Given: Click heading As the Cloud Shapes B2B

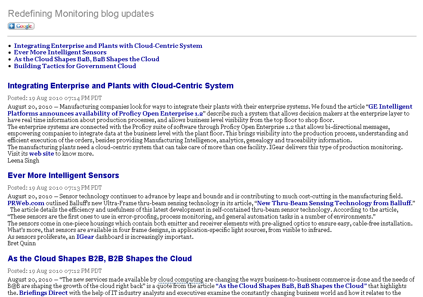Looking at the screenshot, I should [x=99, y=259].
